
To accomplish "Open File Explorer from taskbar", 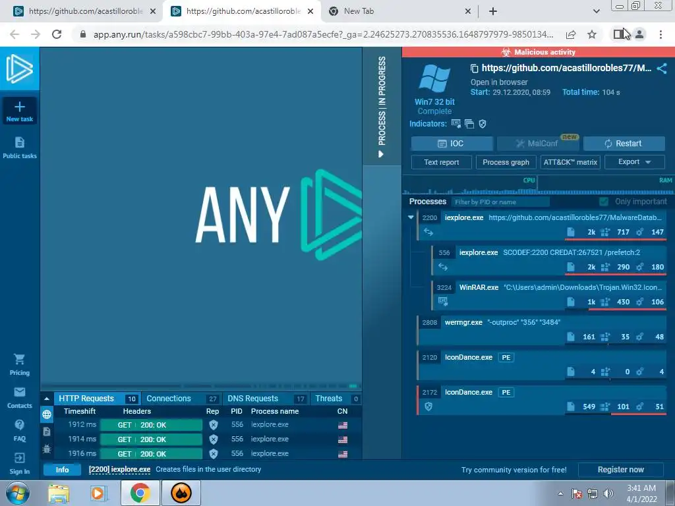I will tap(59, 493).
